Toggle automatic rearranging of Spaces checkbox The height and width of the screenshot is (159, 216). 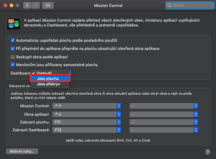point(13,40)
